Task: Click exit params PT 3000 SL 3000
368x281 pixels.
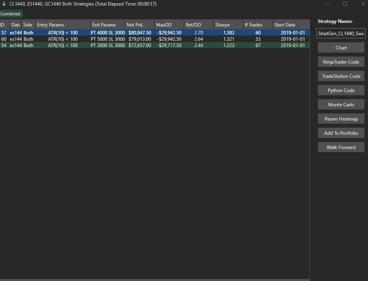Action: (108, 45)
